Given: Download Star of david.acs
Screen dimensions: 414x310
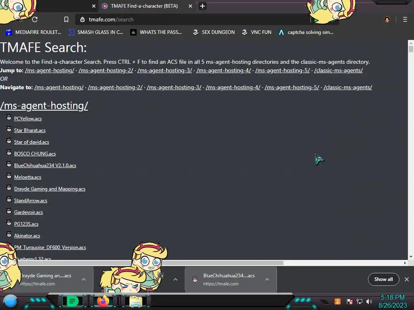Looking at the screenshot, I should [32, 142].
